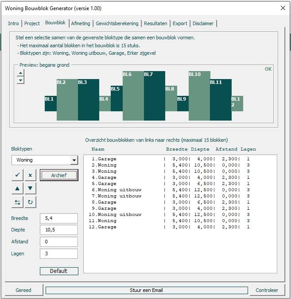Select BL11 block in preview
This screenshot has height=299, width=291.
coord(221,100)
